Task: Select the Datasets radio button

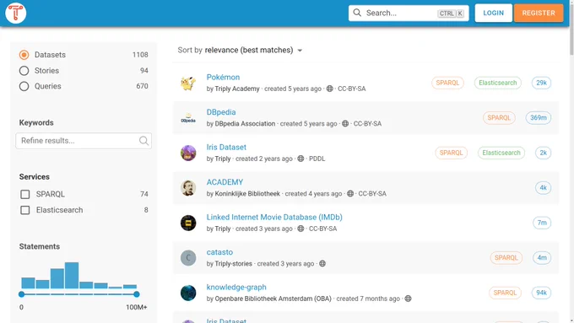Action: (24, 55)
